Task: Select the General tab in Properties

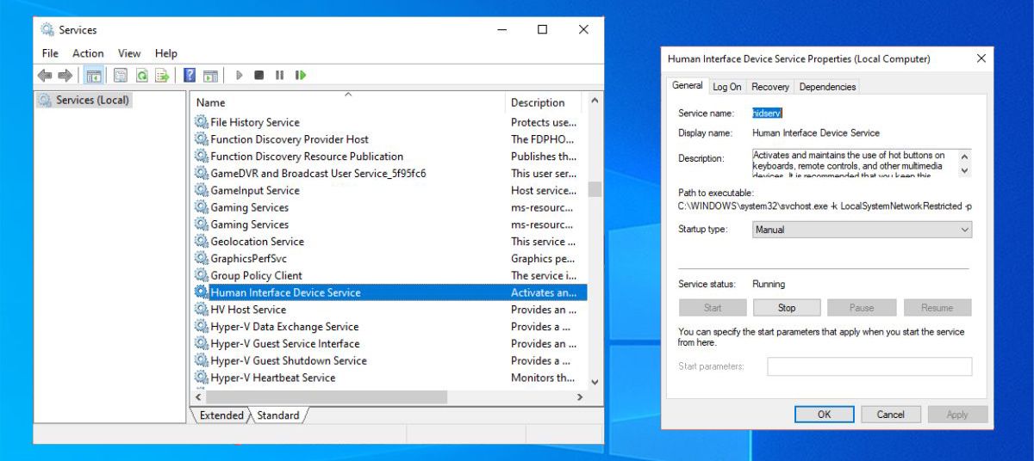Action: click(x=688, y=86)
